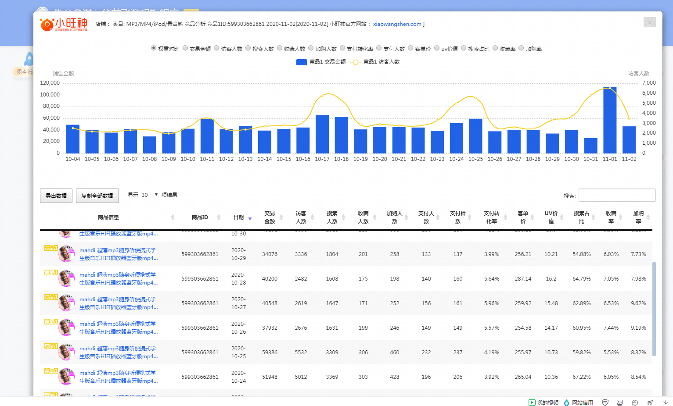
Task: Click the 搜索 input field
Action: point(617,196)
